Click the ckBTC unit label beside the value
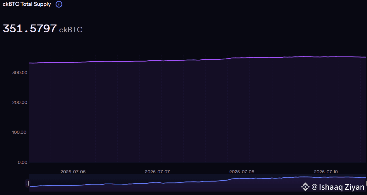Image resolution: width=367 pixels, height=195 pixels. [x=71, y=30]
